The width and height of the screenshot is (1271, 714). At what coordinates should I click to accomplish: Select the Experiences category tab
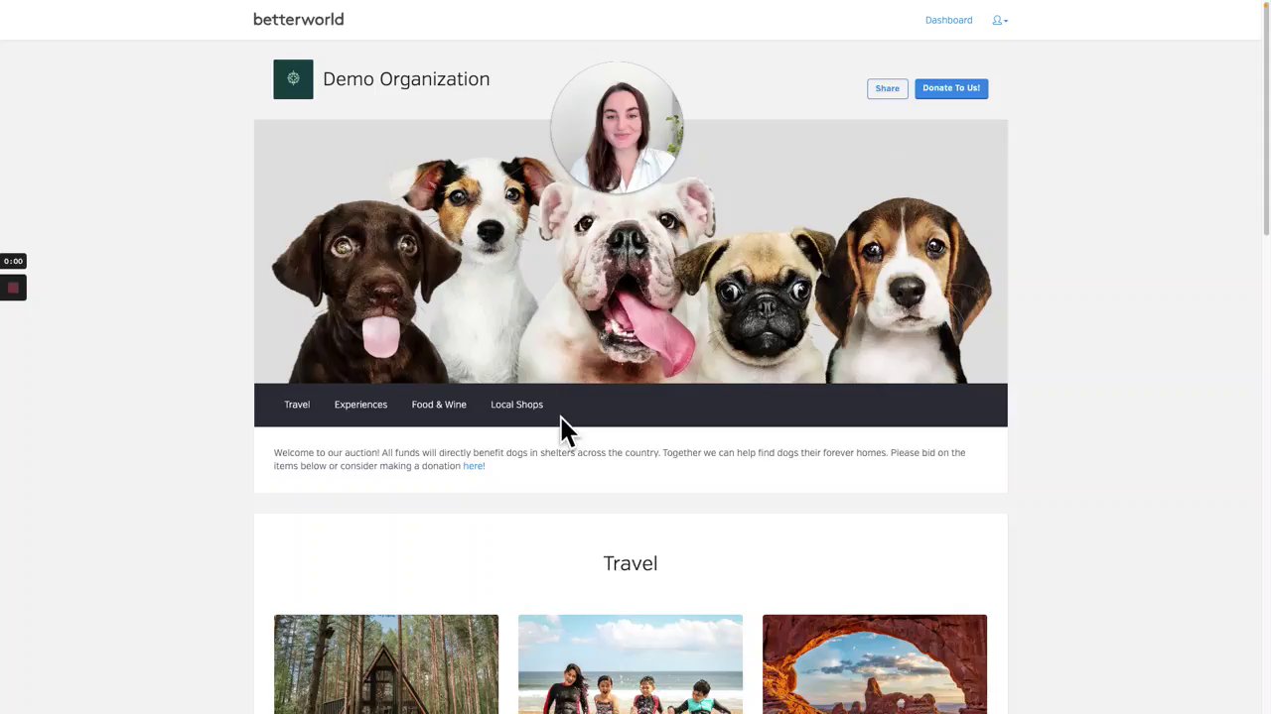360,405
